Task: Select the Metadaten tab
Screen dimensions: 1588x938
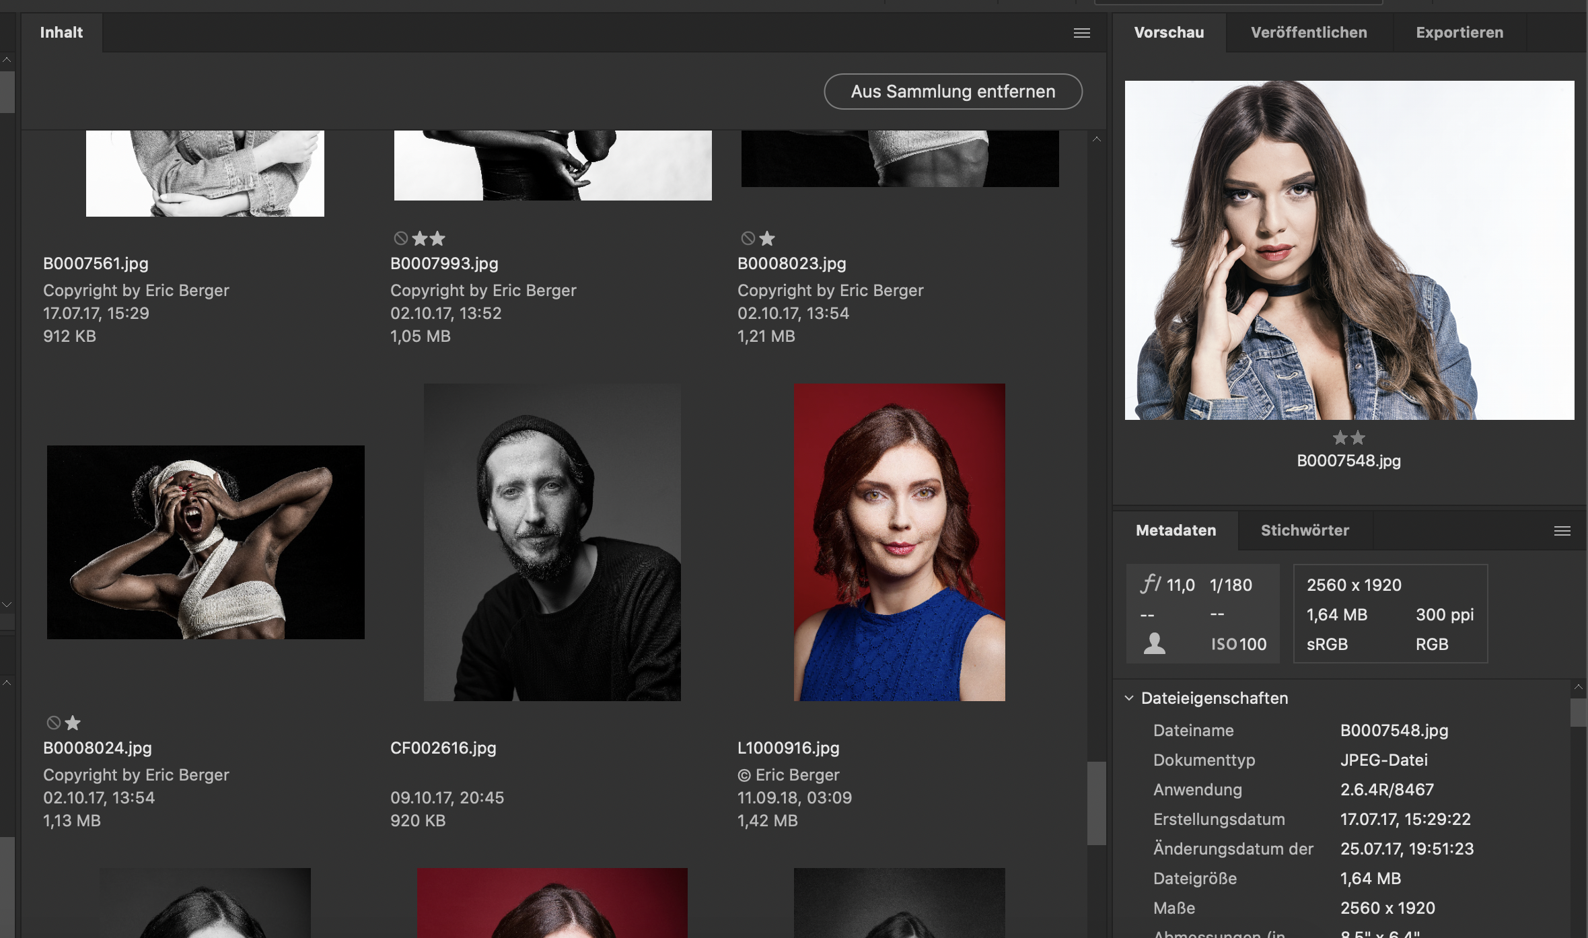Action: tap(1176, 530)
